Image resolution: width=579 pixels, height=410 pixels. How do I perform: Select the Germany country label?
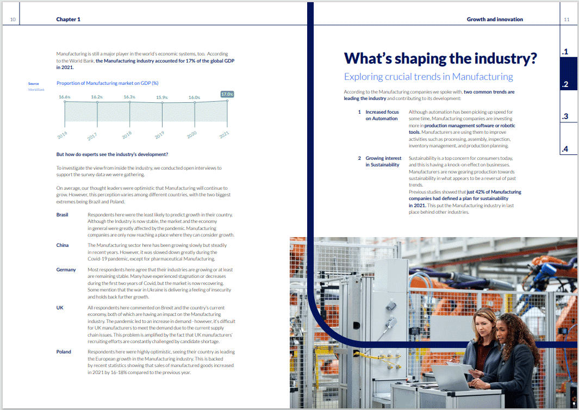point(66,270)
